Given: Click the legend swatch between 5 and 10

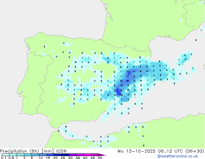Looking at the screenshot, I should tap(35, 155).
